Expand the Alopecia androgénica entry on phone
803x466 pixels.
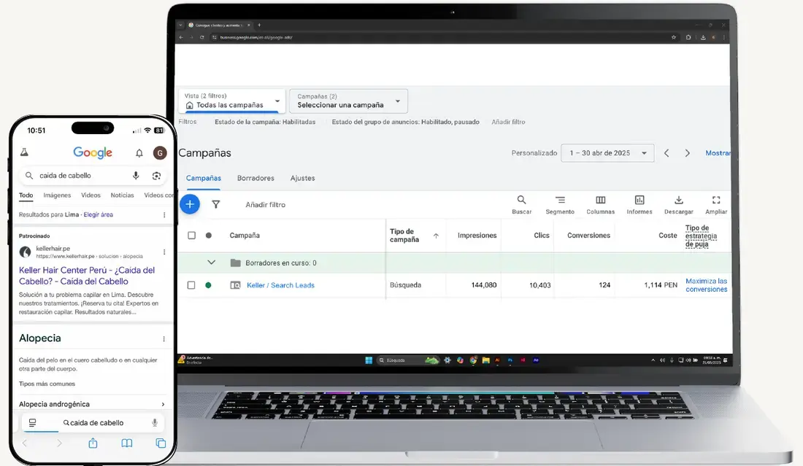(92, 404)
